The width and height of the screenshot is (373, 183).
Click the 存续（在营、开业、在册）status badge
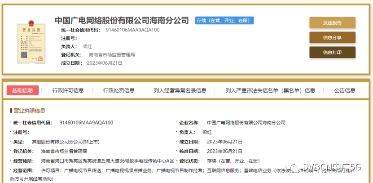coord(224,21)
